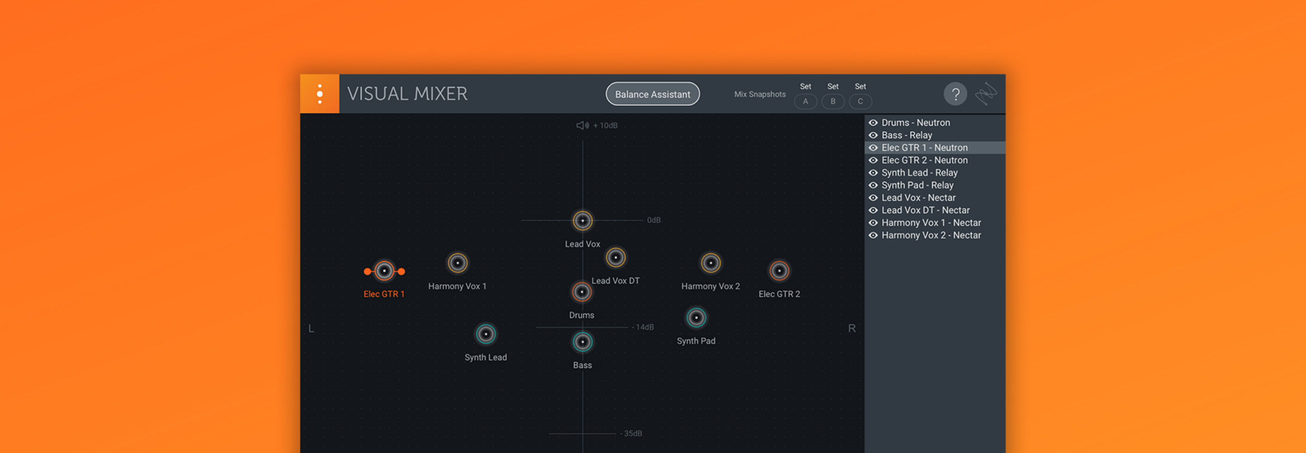Select the Bass track node
The width and height of the screenshot is (1306, 453).
(x=583, y=342)
